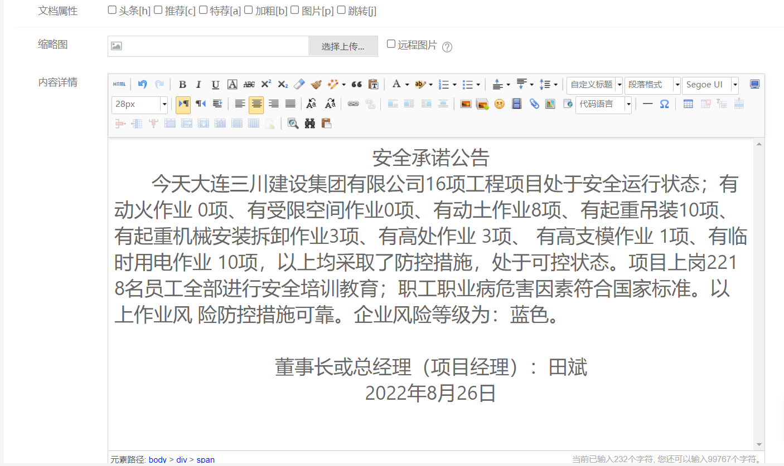Set text direction left-to-right
This screenshot has width=784, height=466.
(x=183, y=104)
